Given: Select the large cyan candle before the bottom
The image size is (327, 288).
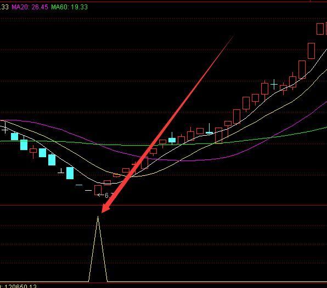Looking at the screenshot, I should 70,173.
